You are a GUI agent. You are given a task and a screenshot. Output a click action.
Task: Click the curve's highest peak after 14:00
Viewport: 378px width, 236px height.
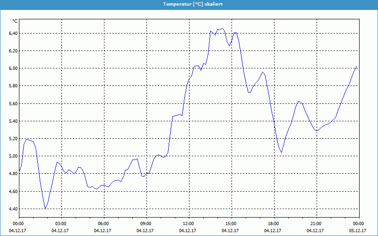coord(222,28)
